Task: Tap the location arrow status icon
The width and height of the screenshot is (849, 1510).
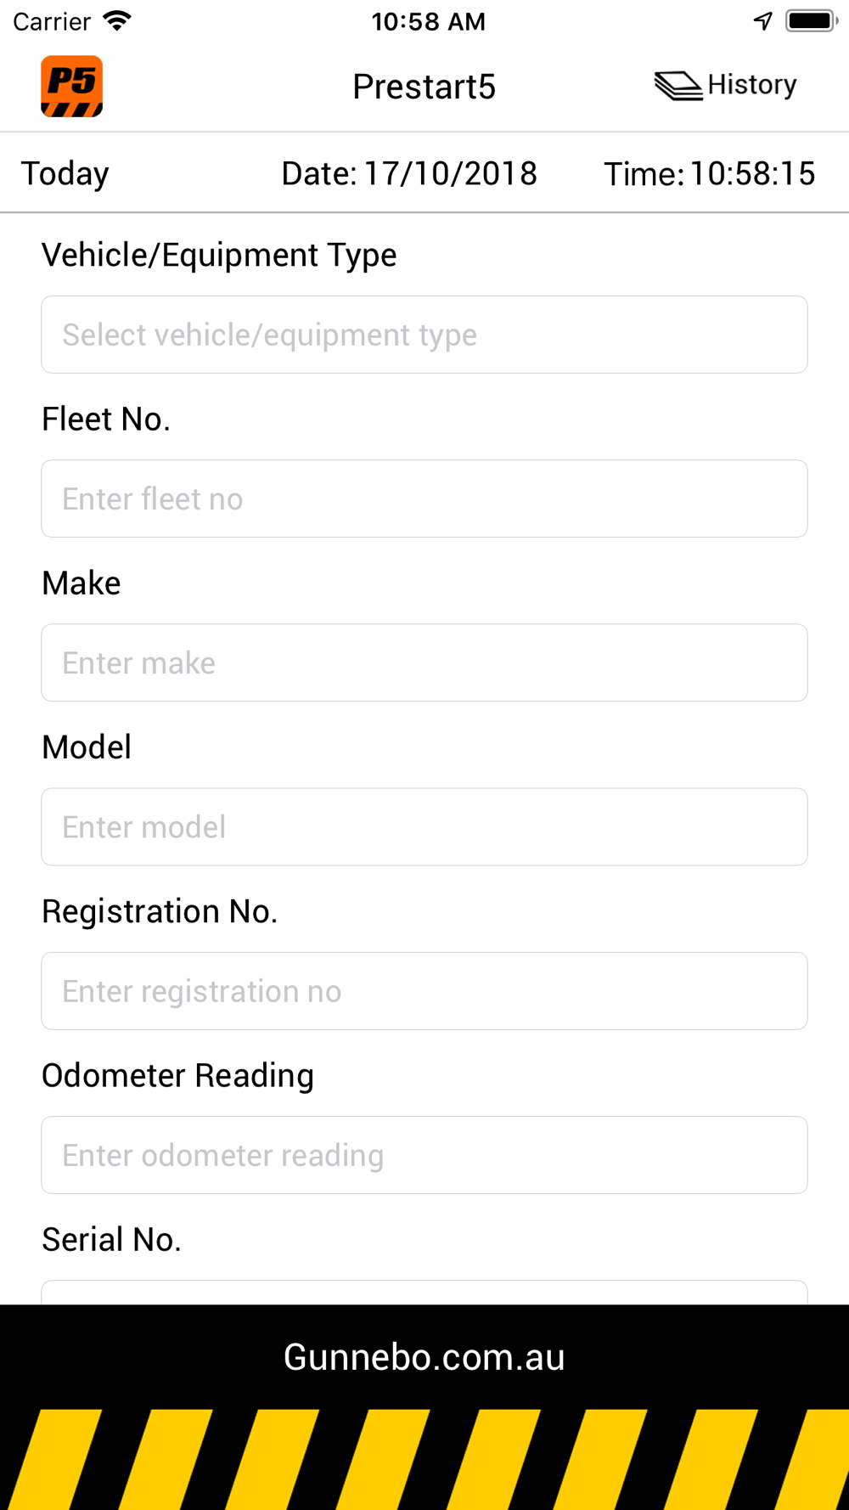Action: tap(762, 21)
